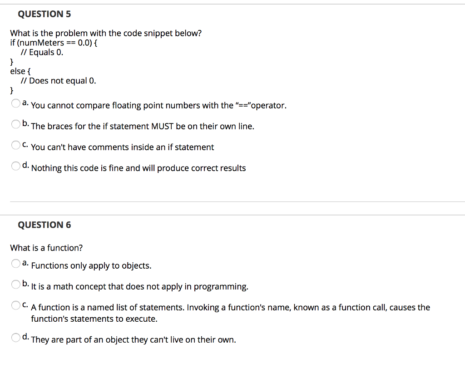Click the "What is a function?" question text
465x373 pixels.
pos(46,248)
